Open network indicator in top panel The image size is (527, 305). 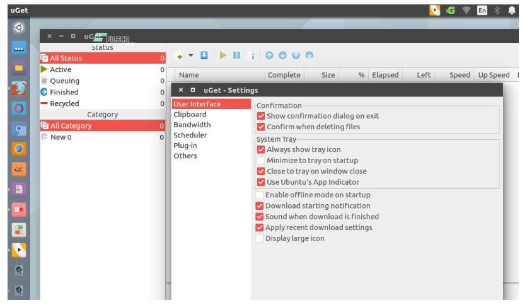[466, 11]
